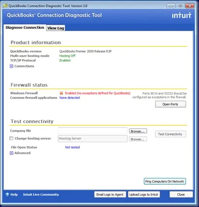Click the Help question mark icon
Screen dimensions: 199x207
tap(7, 194)
